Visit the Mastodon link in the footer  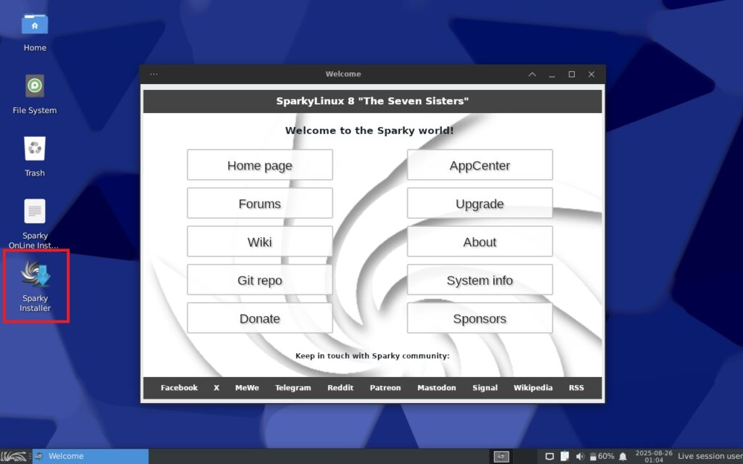coord(436,388)
